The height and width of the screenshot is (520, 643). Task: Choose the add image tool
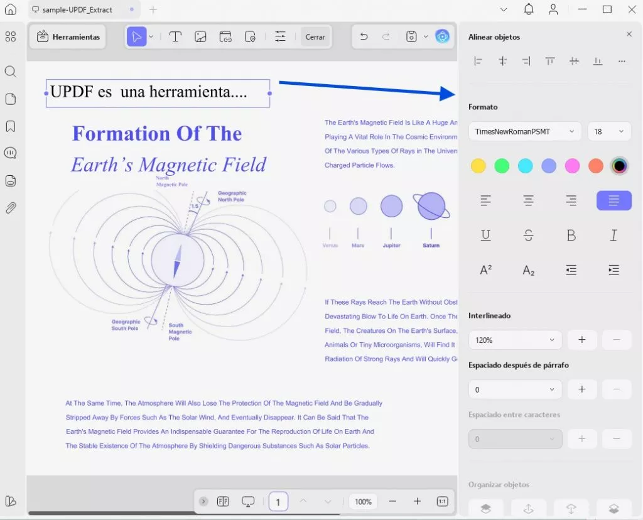(200, 37)
